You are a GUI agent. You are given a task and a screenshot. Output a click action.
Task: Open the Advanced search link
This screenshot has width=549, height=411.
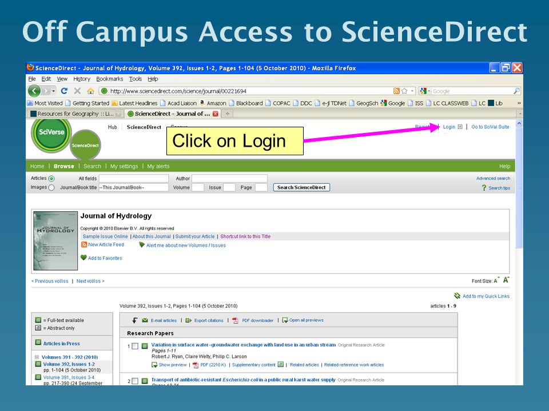[x=493, y=178]
